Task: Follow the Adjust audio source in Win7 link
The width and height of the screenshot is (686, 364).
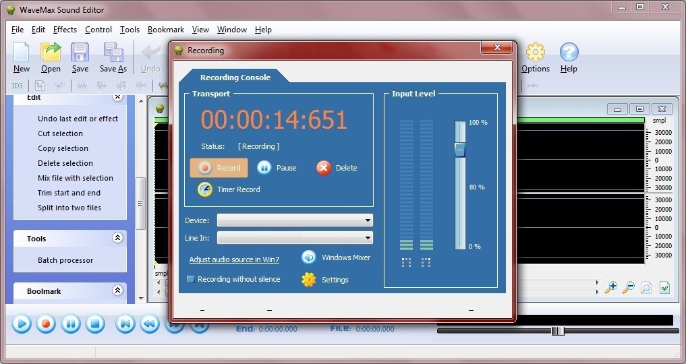Action: [234, 260]
